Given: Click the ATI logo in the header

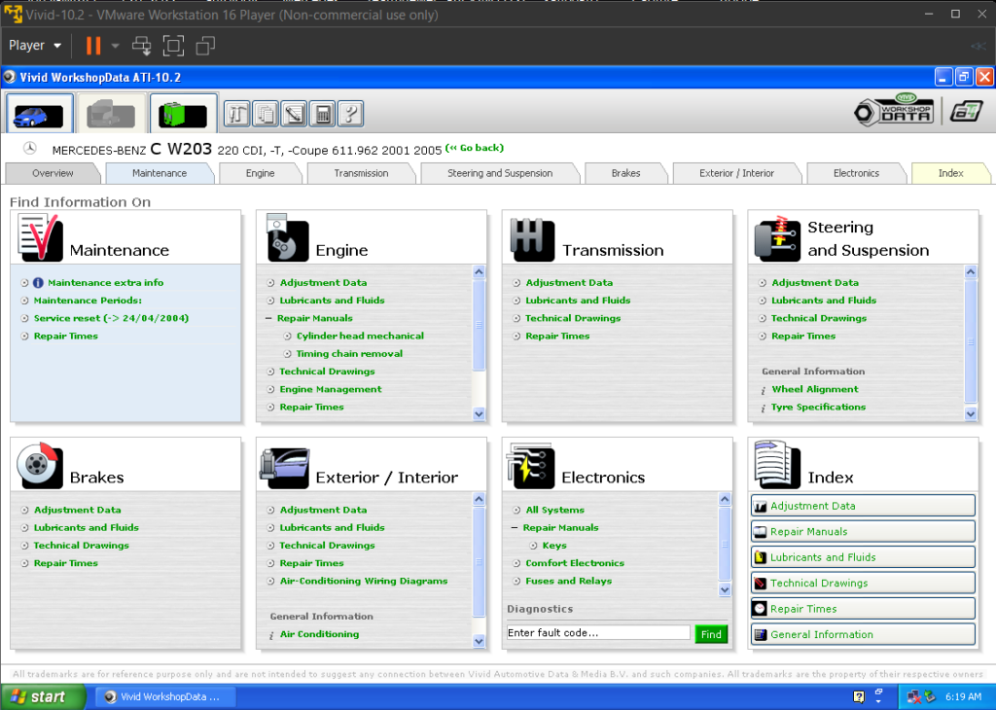Looking at the screenshot, I should [966, 111].
